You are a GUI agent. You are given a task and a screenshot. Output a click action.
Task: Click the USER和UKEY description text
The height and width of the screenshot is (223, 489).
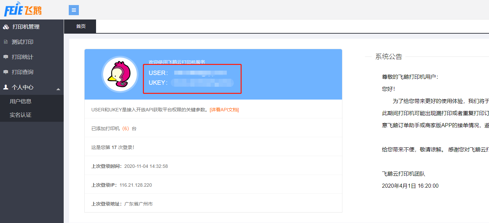click(x=150, y=110)
